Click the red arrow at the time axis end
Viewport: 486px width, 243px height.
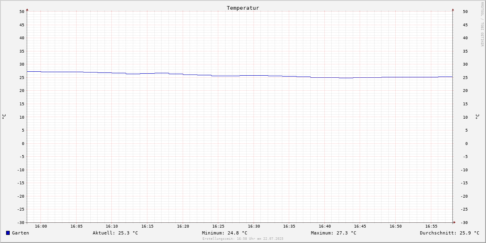tap(454, 222)
